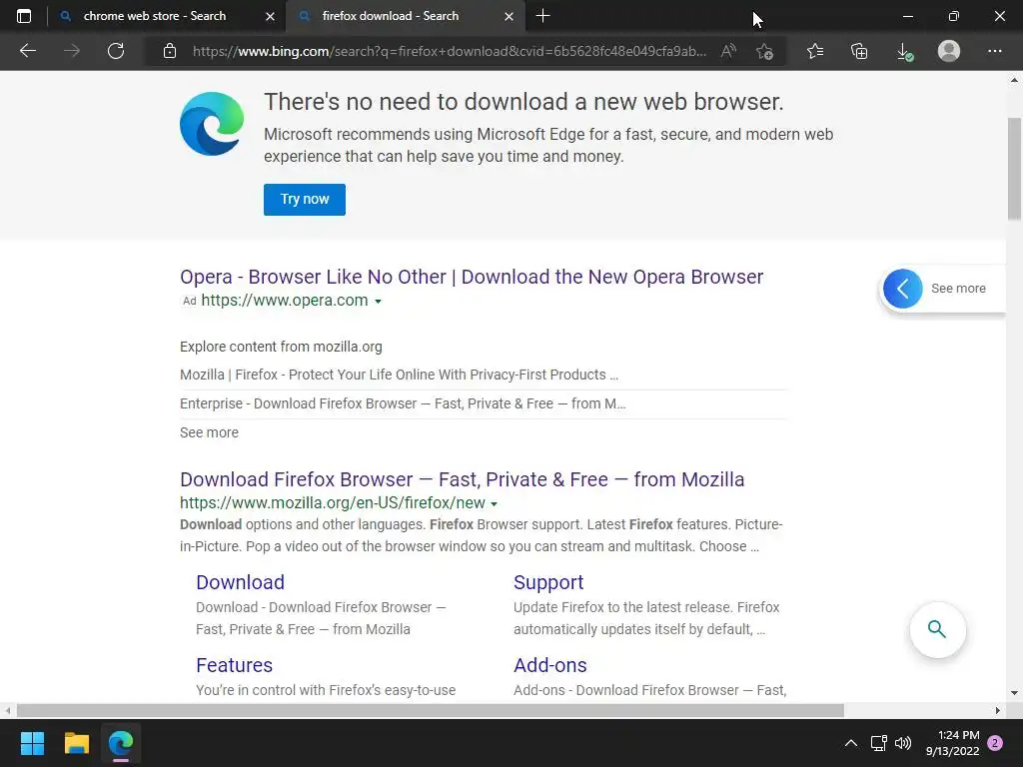The height and width of the screenshot is (767, 1023).
Task: Open the Add-ons sitelink
Action: [x=550, y=664]
